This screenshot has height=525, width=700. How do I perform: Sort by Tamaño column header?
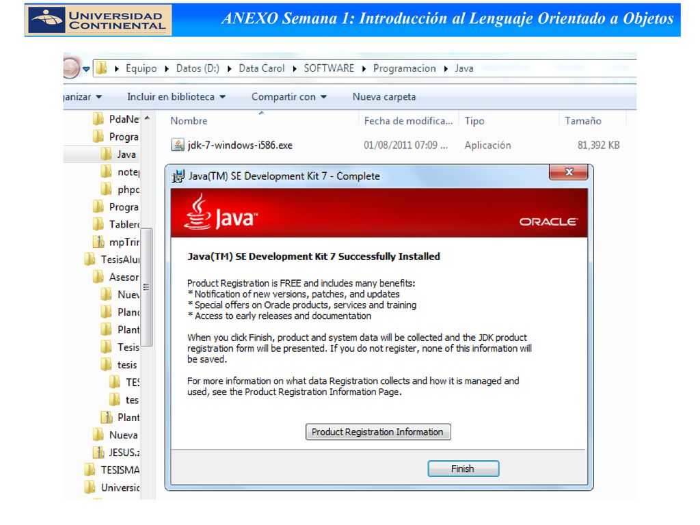(582, 120)
